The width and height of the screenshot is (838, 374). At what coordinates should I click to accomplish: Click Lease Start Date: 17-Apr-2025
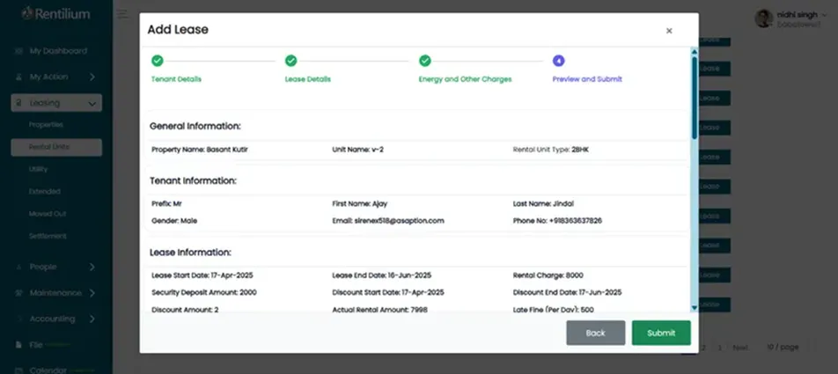[x=202, y=275]
